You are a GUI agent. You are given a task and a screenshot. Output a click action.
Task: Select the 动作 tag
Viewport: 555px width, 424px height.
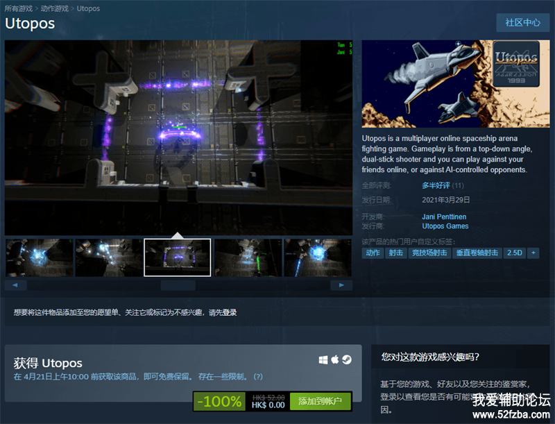click(373, 253)
